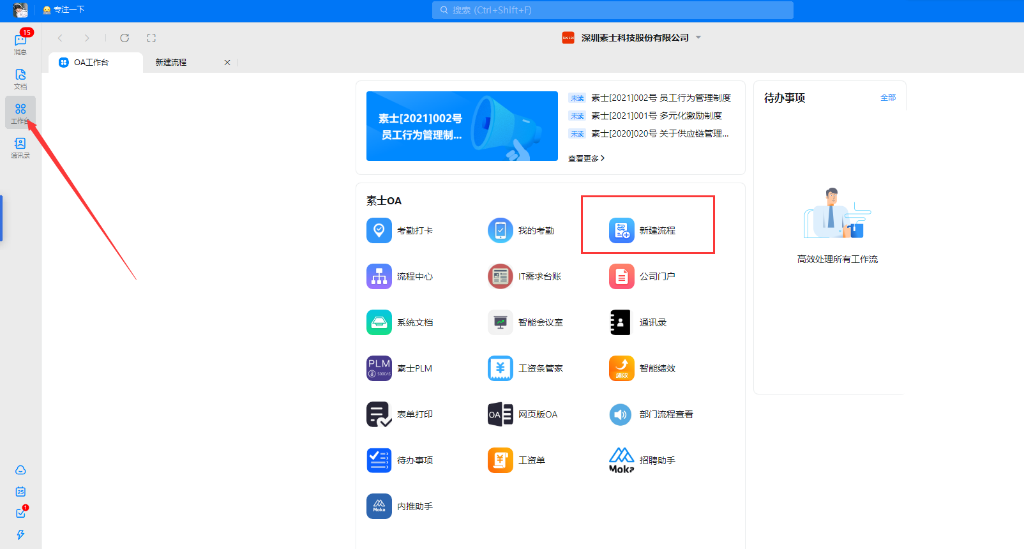Open the IT需求台账 app icon

point(501,276)
